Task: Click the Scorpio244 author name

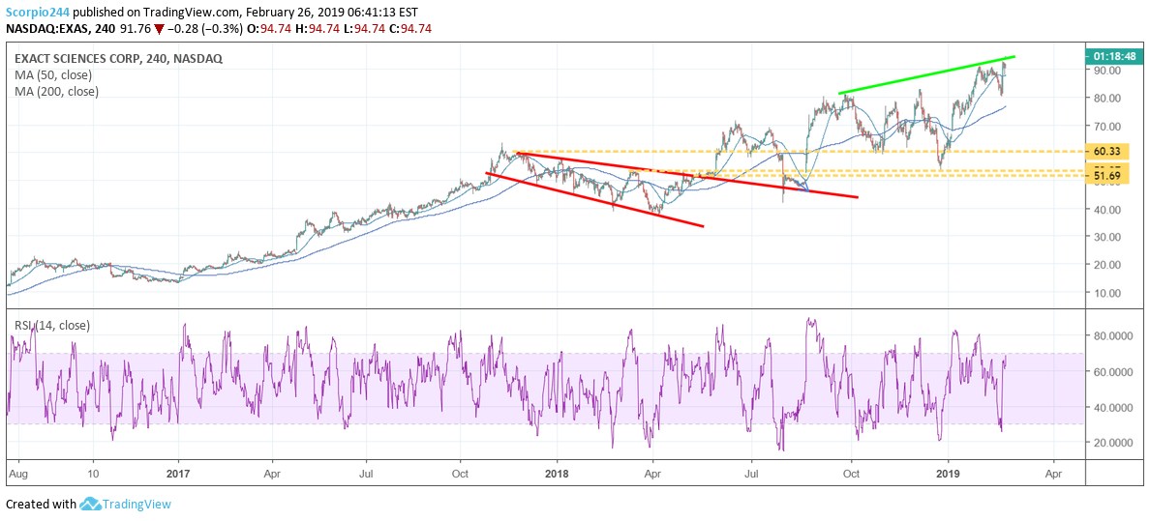Action: [x=36, y=13]
